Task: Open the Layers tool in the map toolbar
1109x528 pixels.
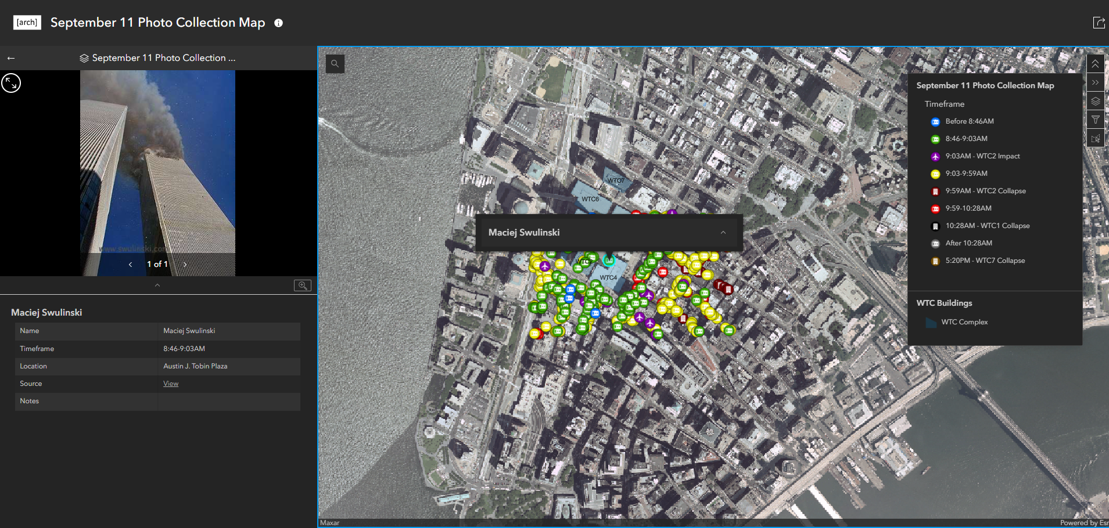Action: click(1096, 101)
